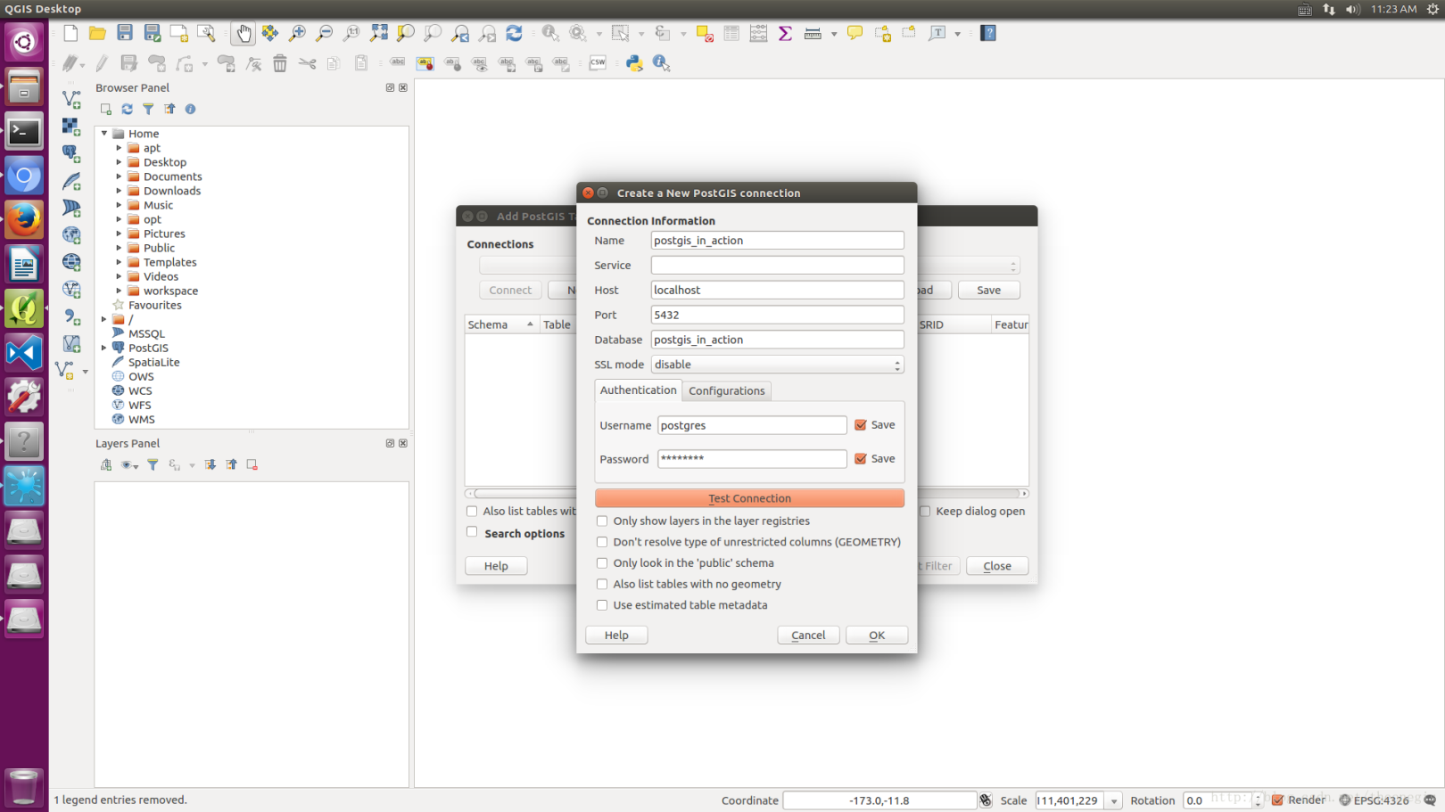Click the connection Name field
This screenshot has width=1445, height=812.
[x=777, y=241]
